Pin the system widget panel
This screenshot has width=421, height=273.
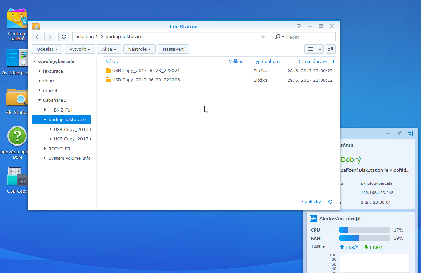(399, 133)
